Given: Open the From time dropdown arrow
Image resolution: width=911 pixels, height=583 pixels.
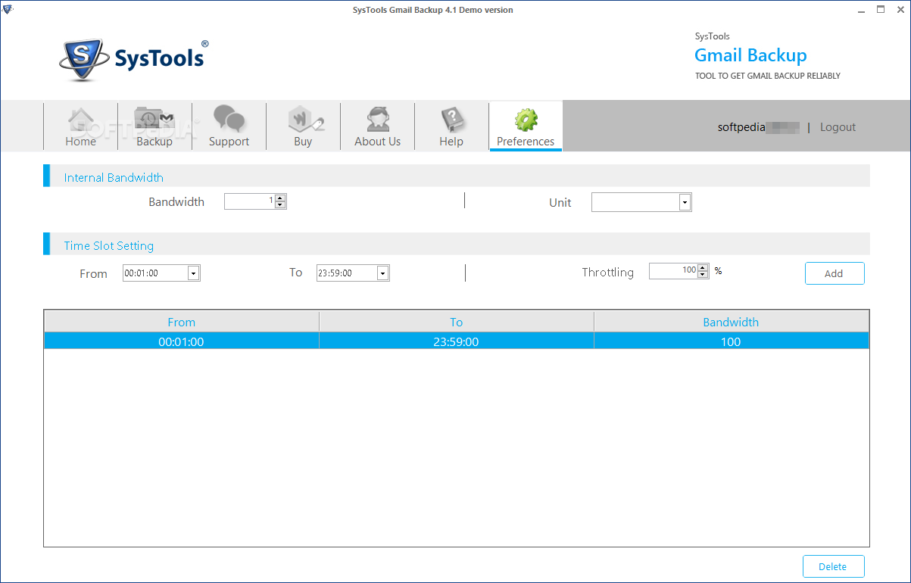Looking at the screenshot, I should (x=193, y=273).
